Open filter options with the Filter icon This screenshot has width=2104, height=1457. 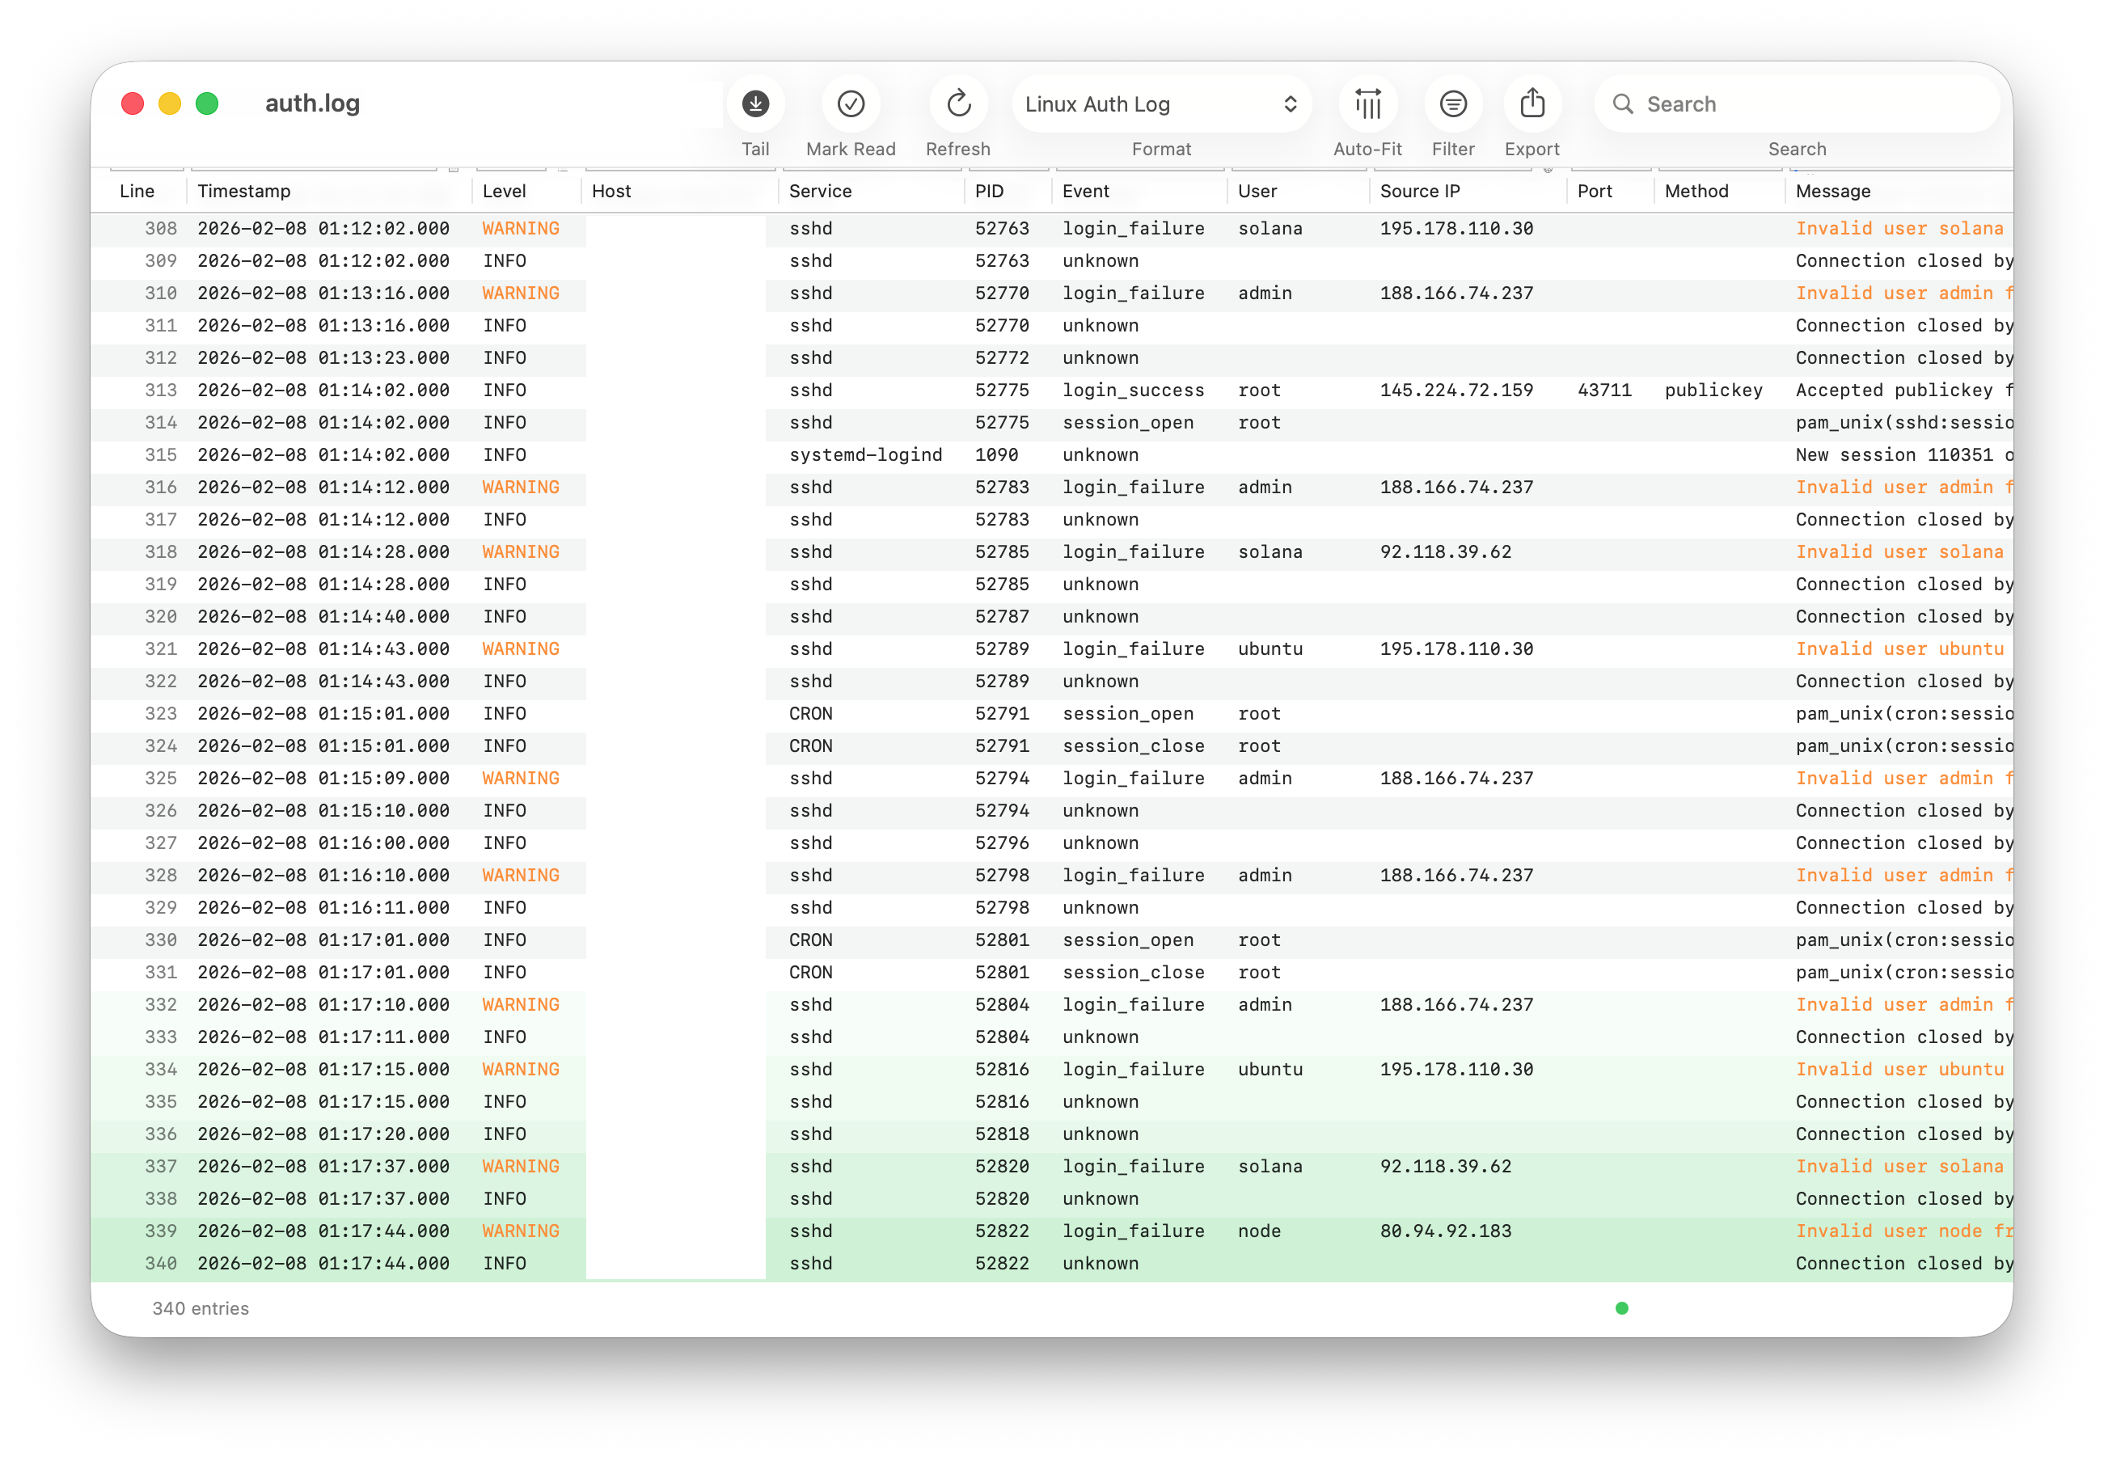(x=1452, y=103)
